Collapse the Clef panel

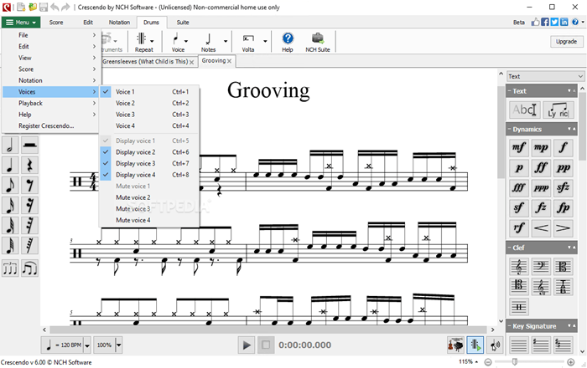510,248
